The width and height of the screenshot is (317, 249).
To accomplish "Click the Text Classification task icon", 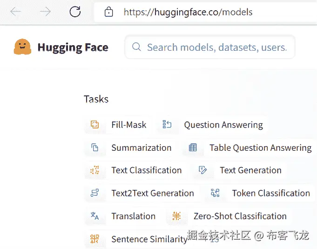I will [95, 170].
